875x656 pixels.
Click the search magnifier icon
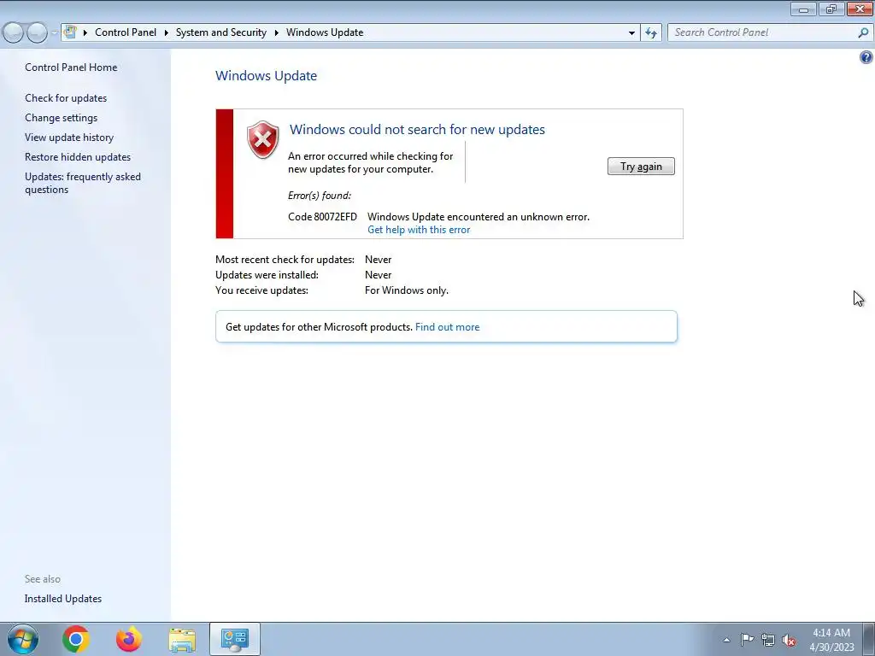[x=863, y=33]
